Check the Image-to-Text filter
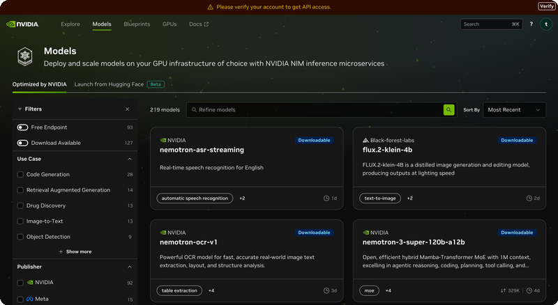The width and height of the screenshot is (558, 305). pos(20,221)
